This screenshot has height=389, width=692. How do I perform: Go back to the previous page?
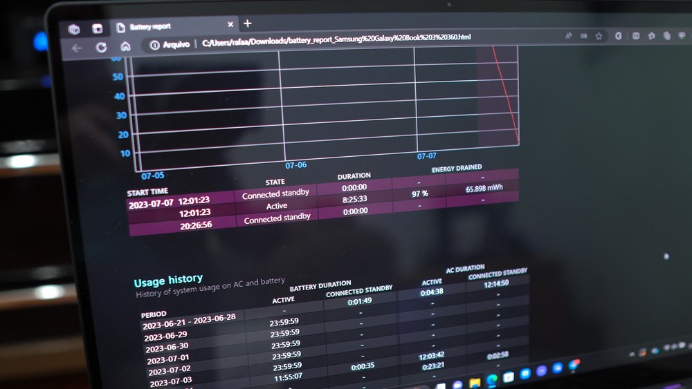77,48
